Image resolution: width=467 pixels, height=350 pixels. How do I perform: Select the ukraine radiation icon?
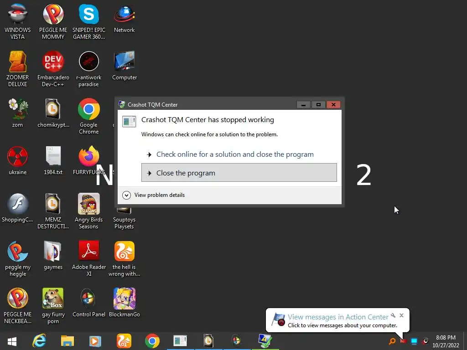coord(18,160)
